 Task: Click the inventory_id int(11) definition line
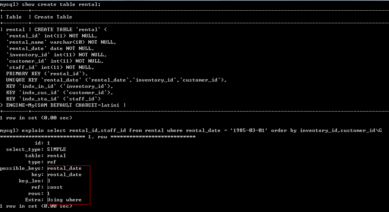coord(56,55)
